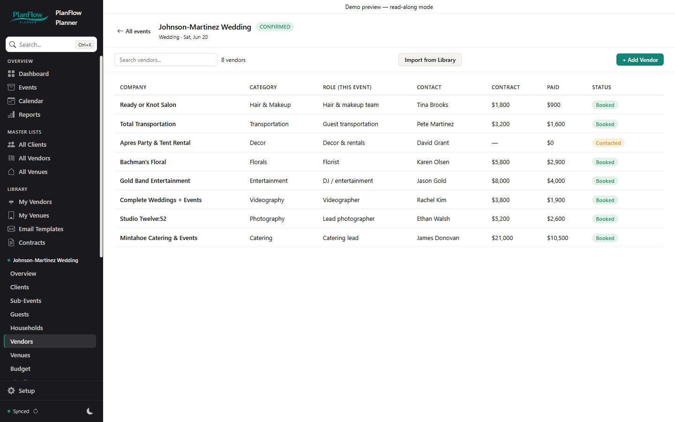Sort by the Company column header
Screen dimensions: 675x422
point(133,87)
